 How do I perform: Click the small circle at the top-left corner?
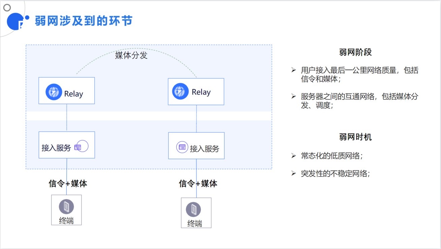[7, 7]
